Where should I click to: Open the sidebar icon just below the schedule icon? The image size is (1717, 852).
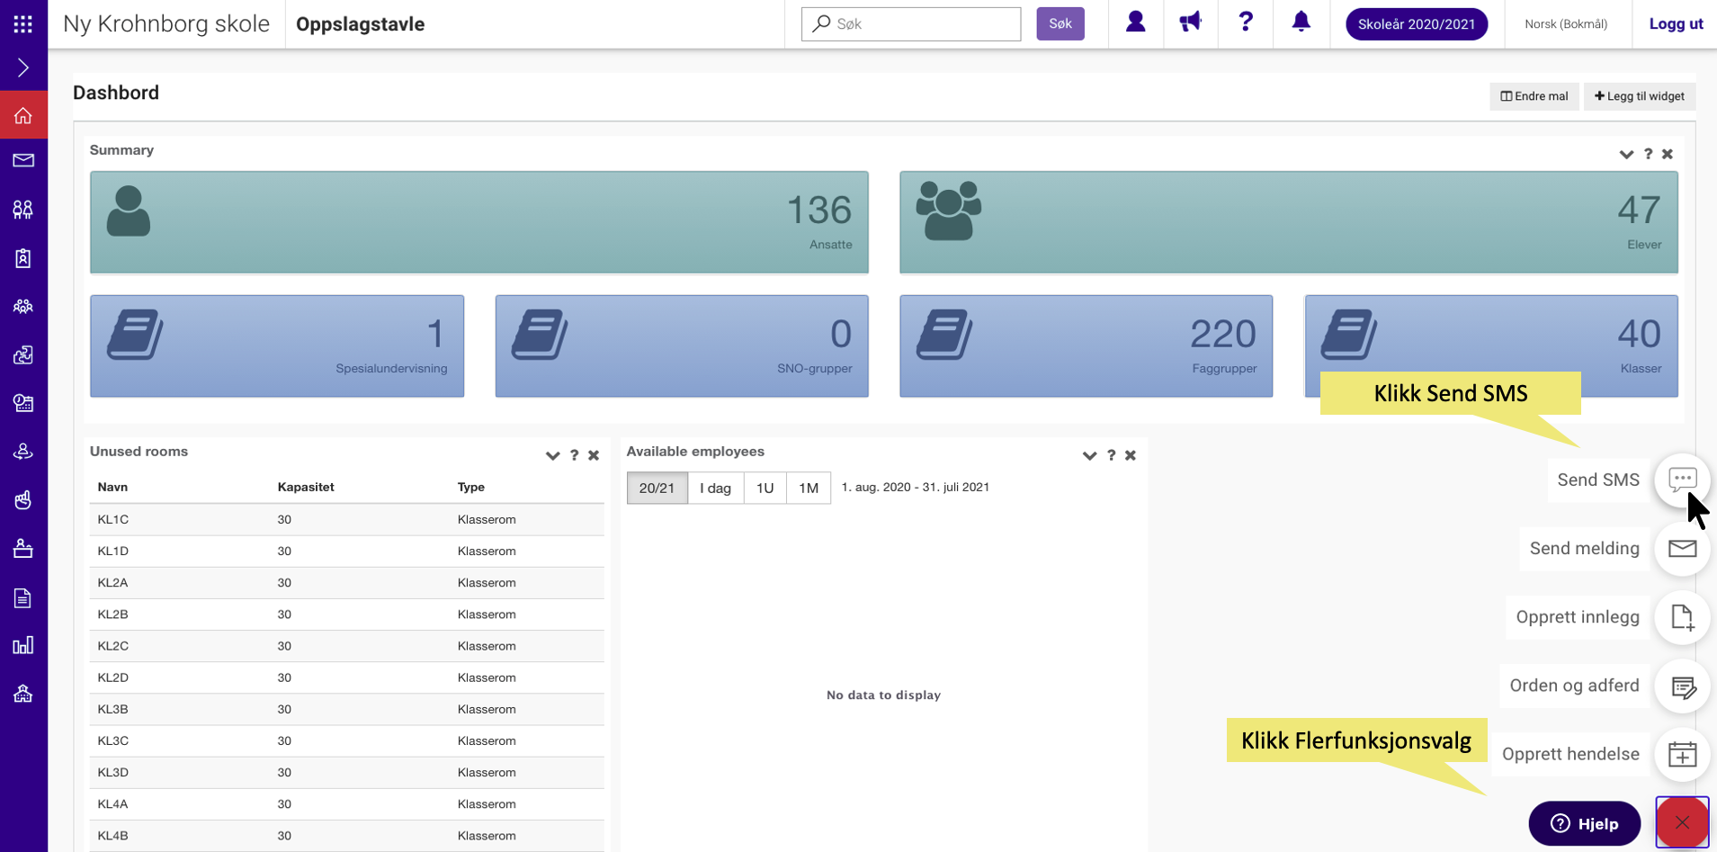(23, 452)
